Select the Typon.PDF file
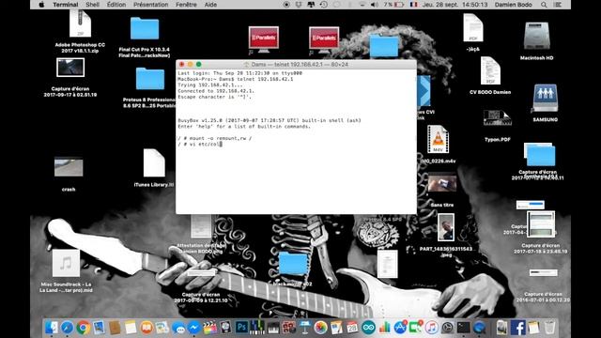 [497, 118]
